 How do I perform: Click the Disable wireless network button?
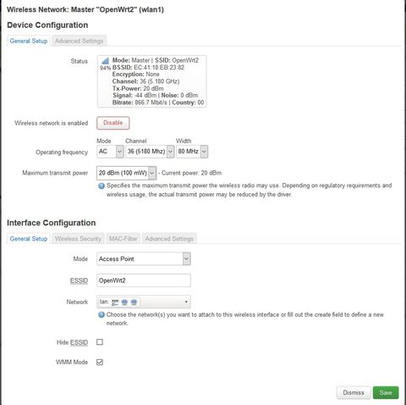coord(113,123)
